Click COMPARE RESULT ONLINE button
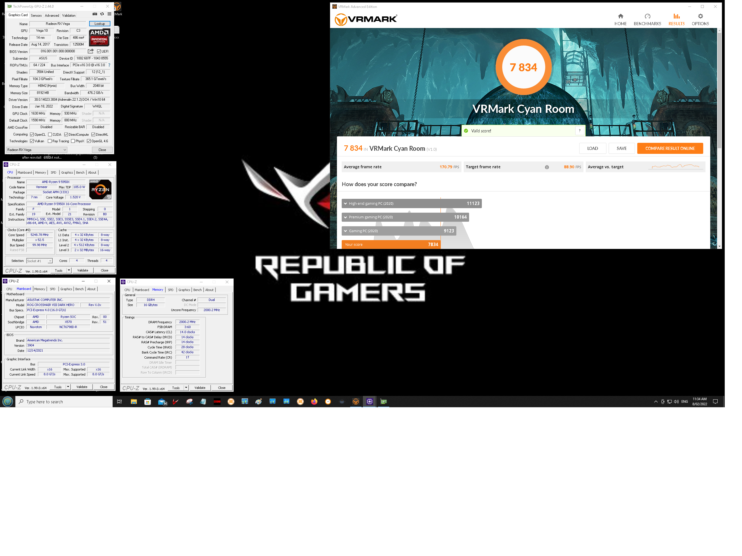Screen dimensions: 742x556 (x=670, y=148)
